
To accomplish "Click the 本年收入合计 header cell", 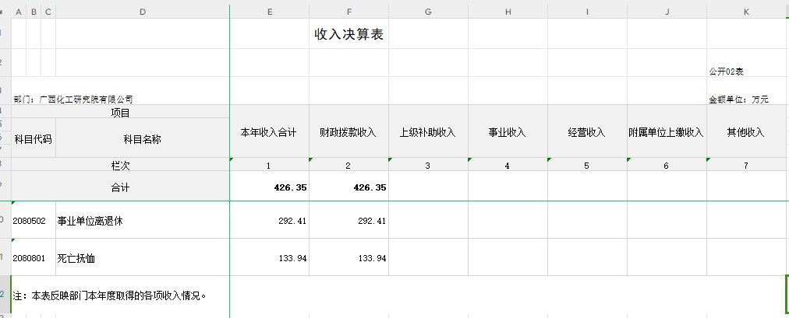I will 269,132.
